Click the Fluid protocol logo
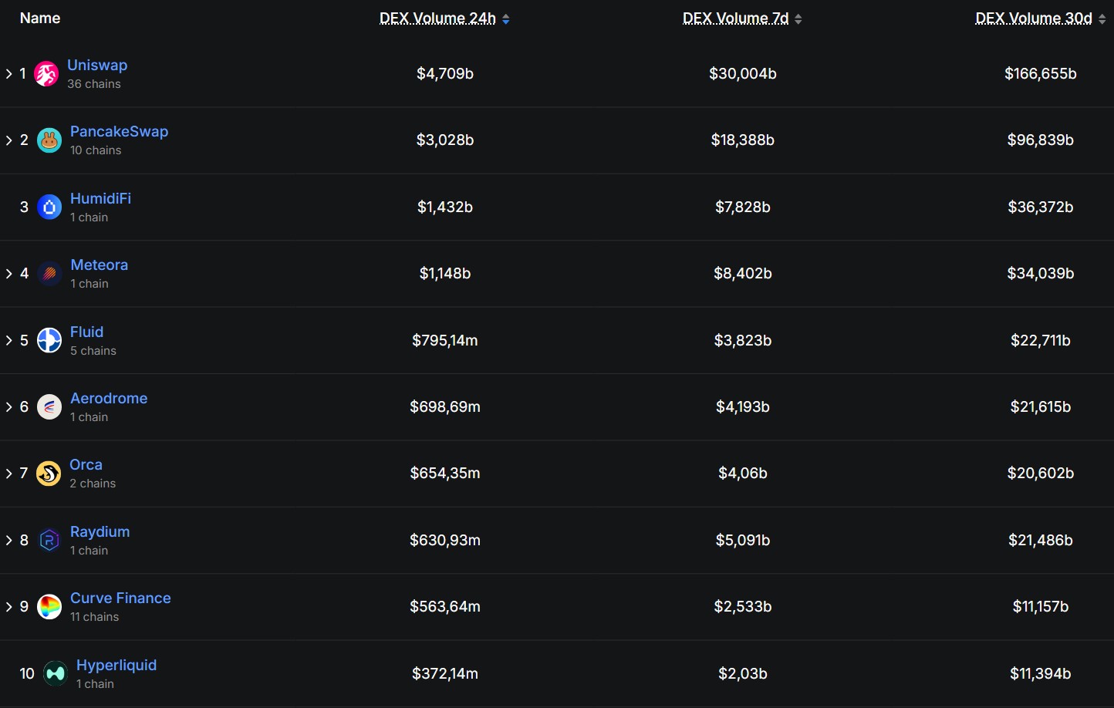Image resolution: width=1114 pixels, height=708 pixels. coord(48,340)
